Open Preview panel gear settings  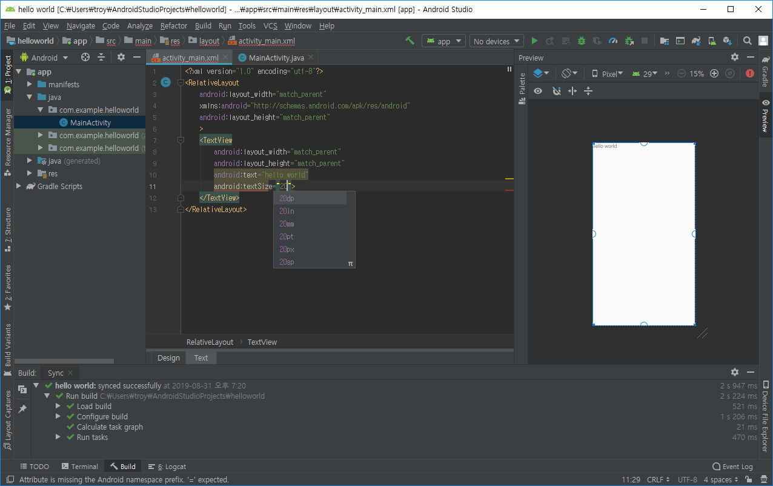pos(735,57)
